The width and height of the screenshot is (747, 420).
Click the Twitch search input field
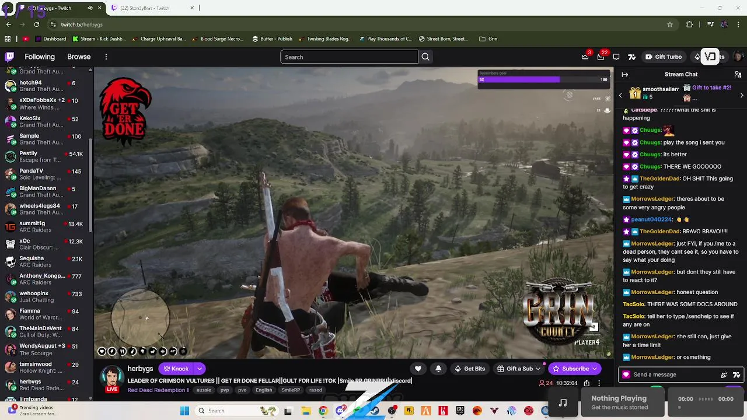pyautogui.click(x=349, y=57)
